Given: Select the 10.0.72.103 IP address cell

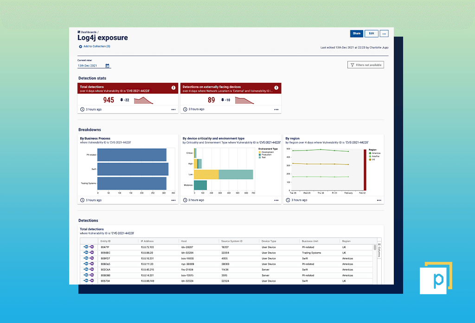Looking at the screenshot, I should (147, 247).
